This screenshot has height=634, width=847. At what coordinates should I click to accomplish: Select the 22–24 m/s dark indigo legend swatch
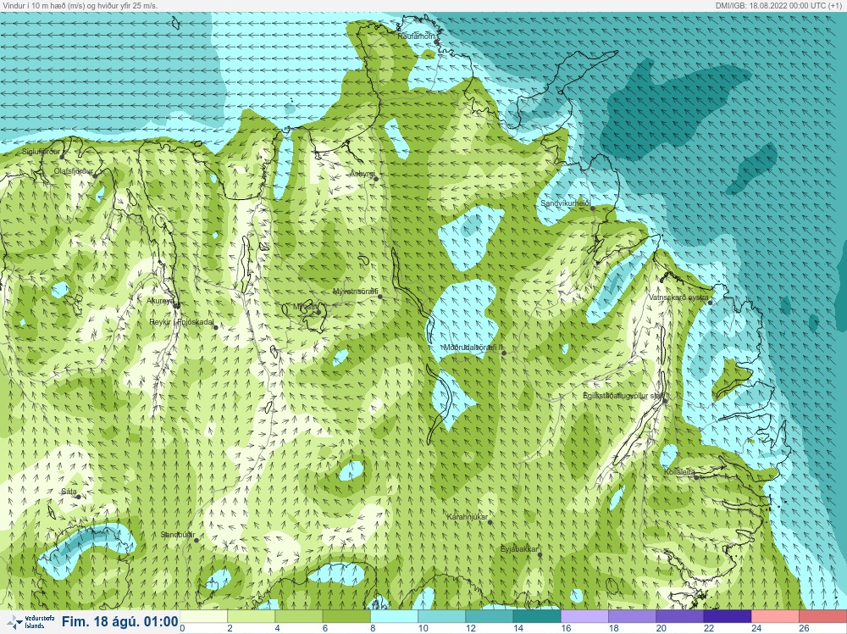click(727, 616)
